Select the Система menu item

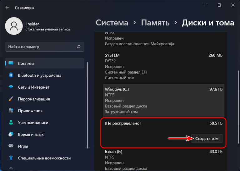(x=45, y=63)
